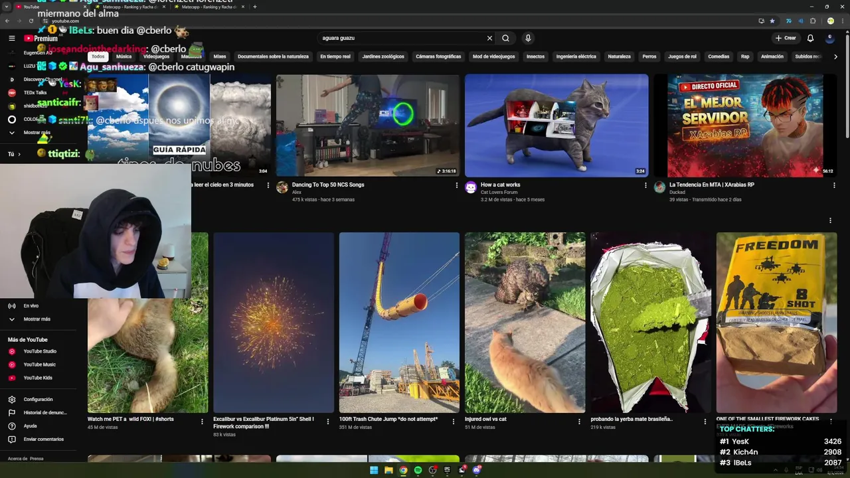
Task: Open the YouTube hamburger guide menu
Action: point(11,38)
